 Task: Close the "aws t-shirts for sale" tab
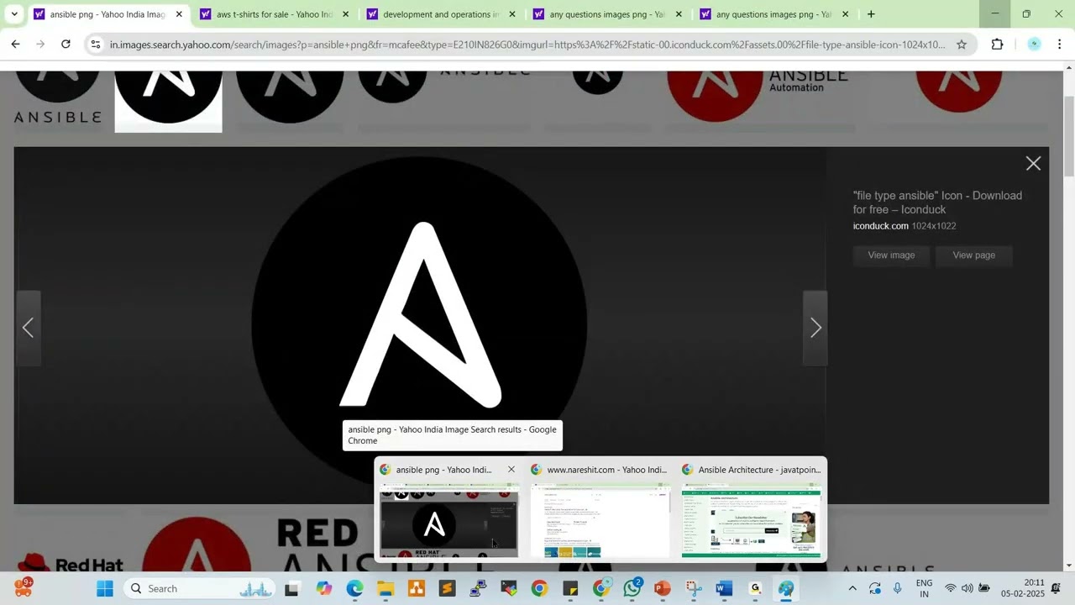tap(346, 14)
